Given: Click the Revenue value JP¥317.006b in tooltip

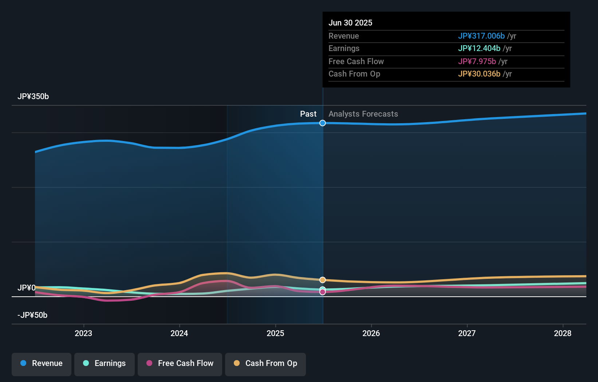Looking at the screenshot, I should click(481, 36).
